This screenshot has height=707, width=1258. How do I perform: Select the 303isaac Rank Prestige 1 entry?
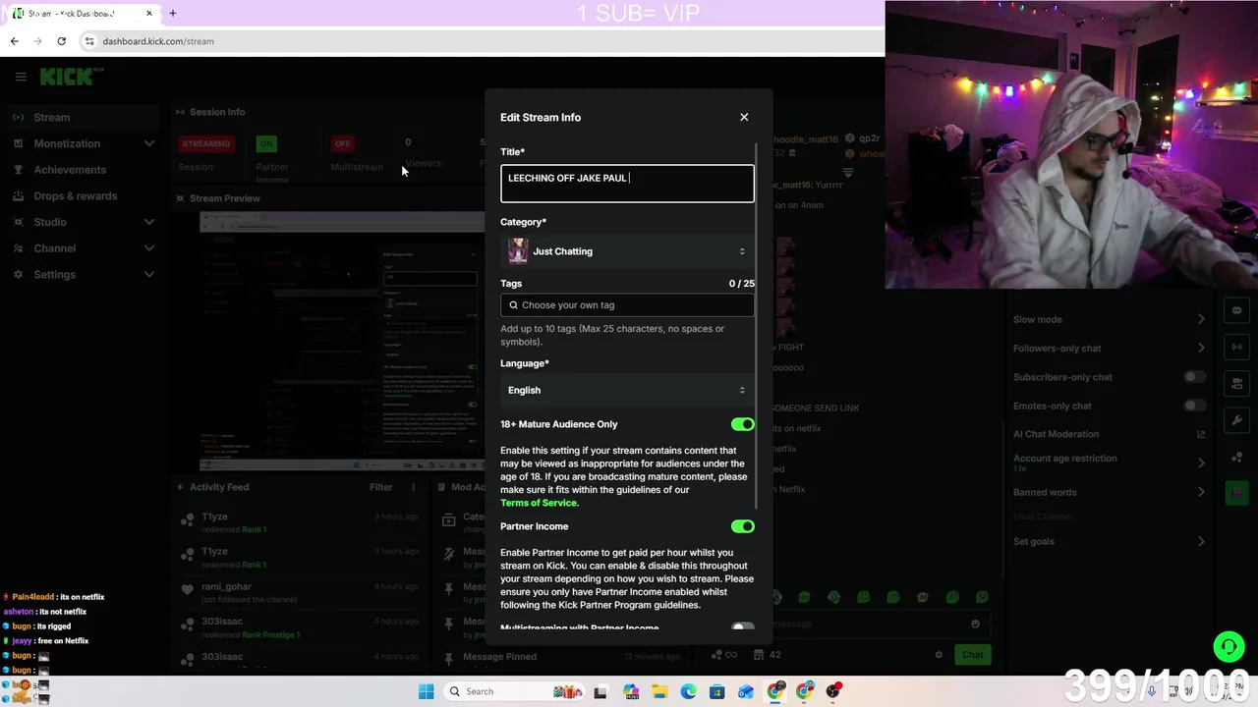coord(300,627)
